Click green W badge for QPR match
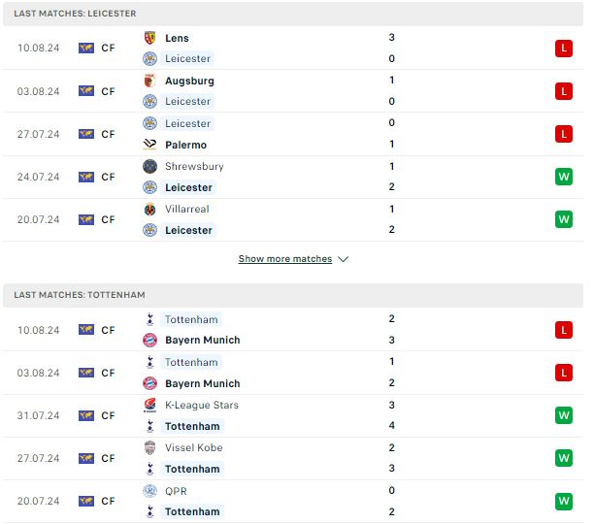Screen dimensions: 594x524 [x=564, y=502]
